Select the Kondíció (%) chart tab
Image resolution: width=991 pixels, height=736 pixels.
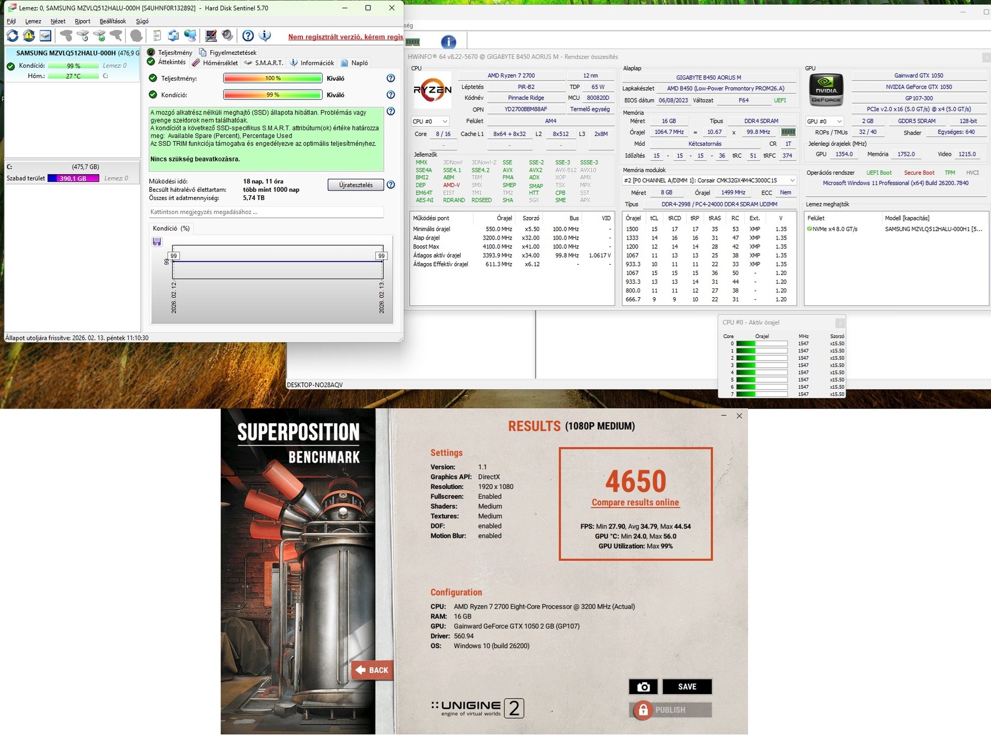tap(171, 228)
